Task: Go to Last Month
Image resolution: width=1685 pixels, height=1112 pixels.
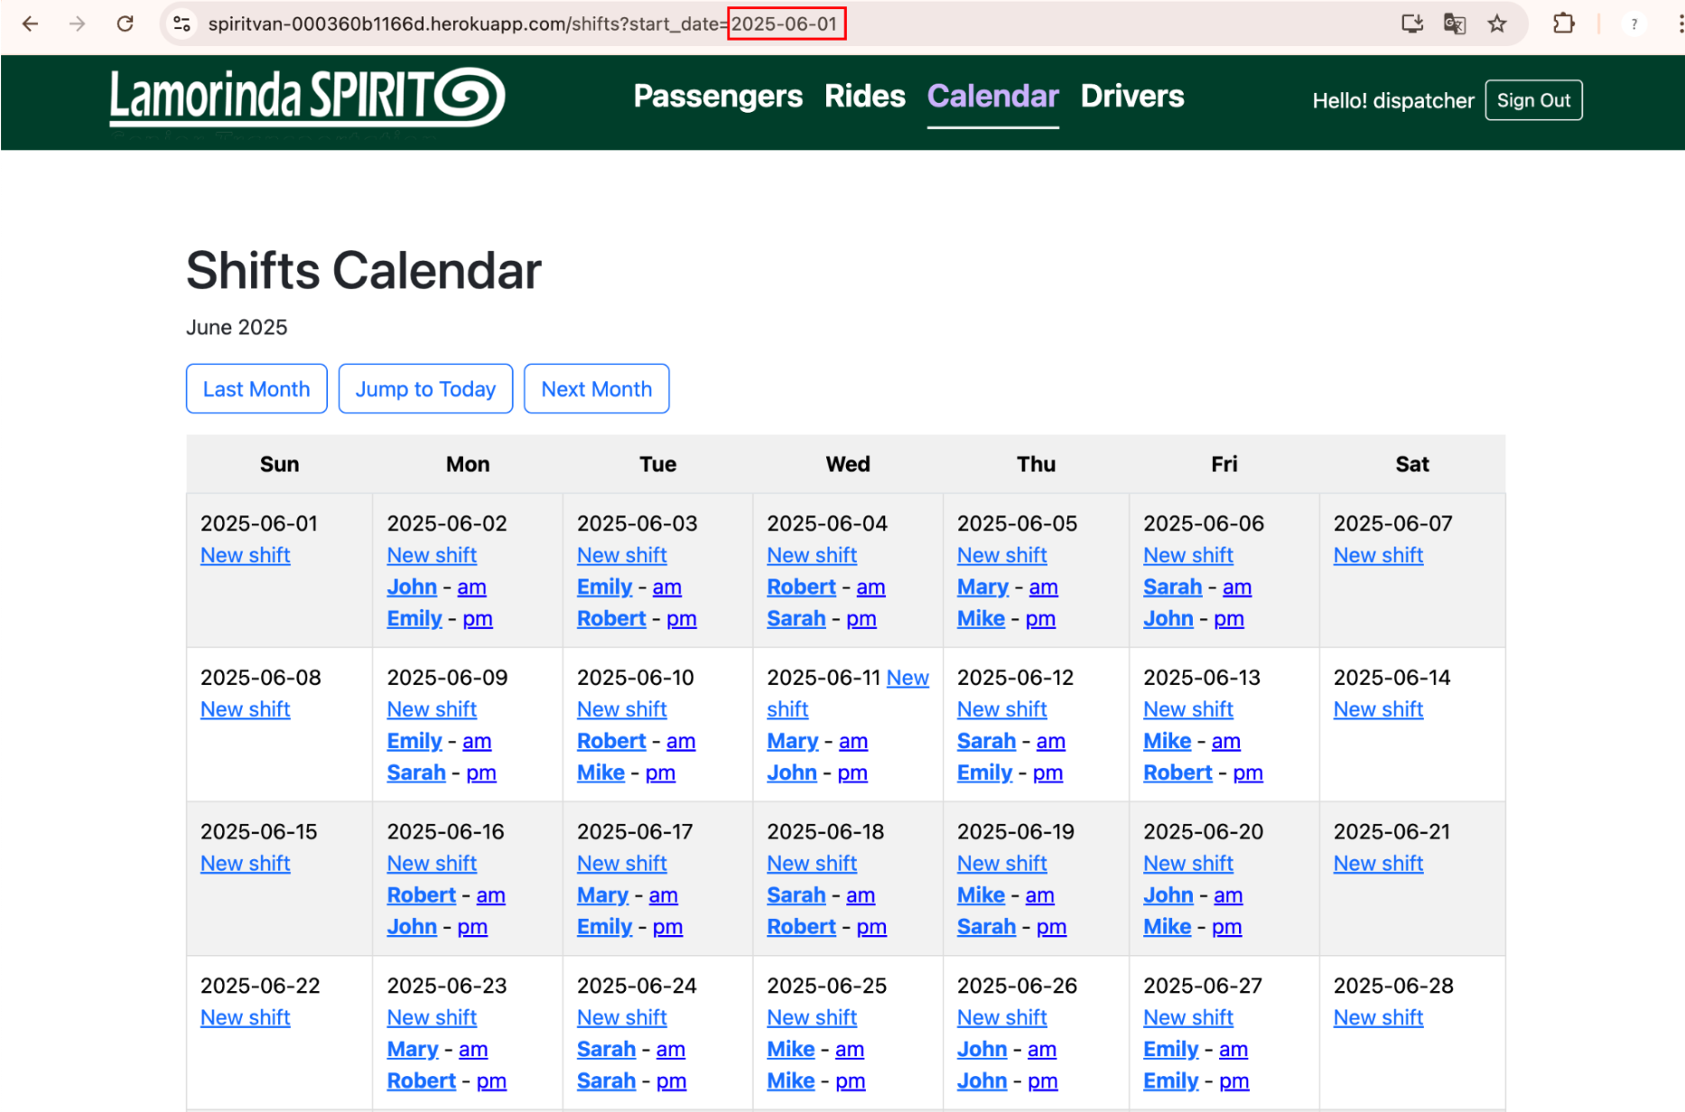Action: pyautogui.click(x=256, y=389)
